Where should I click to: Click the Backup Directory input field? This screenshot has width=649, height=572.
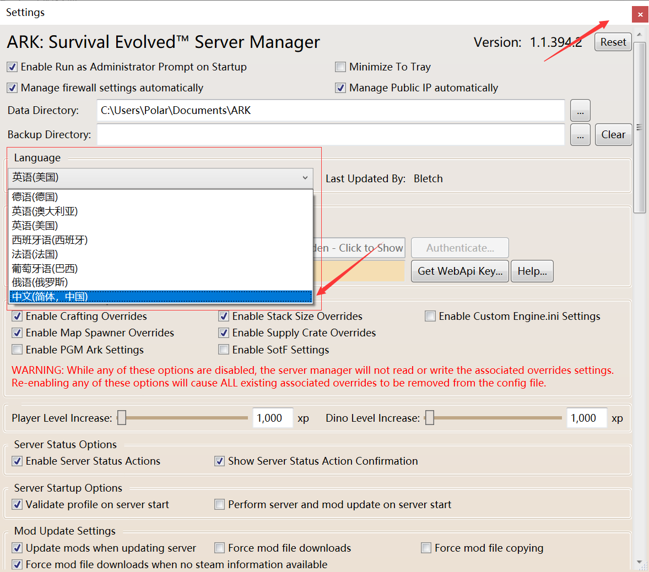(x=331, y=135)
